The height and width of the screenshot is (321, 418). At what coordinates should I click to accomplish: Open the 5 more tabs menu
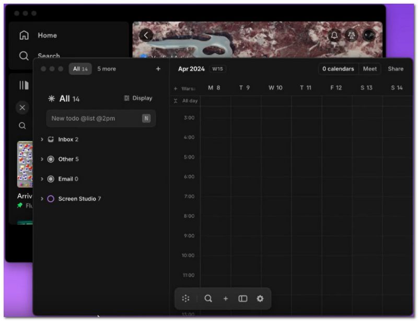click(107, 68)
